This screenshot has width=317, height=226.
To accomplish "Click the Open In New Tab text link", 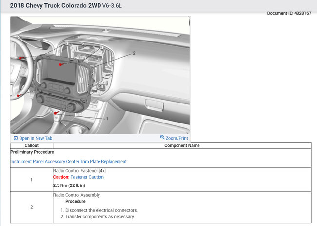I will [x=36, y=138].
